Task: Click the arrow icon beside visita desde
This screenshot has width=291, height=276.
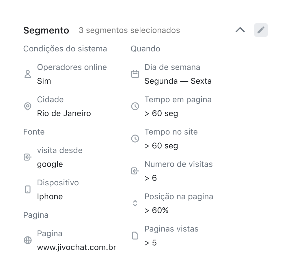Action: (x=28, y=157)
